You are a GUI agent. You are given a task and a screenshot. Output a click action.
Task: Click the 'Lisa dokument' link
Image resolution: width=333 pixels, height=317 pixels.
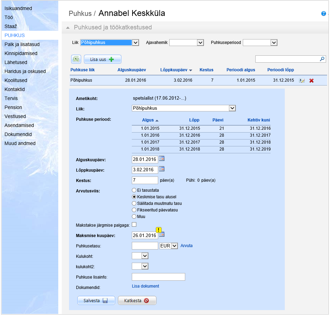tap(145, 286)
